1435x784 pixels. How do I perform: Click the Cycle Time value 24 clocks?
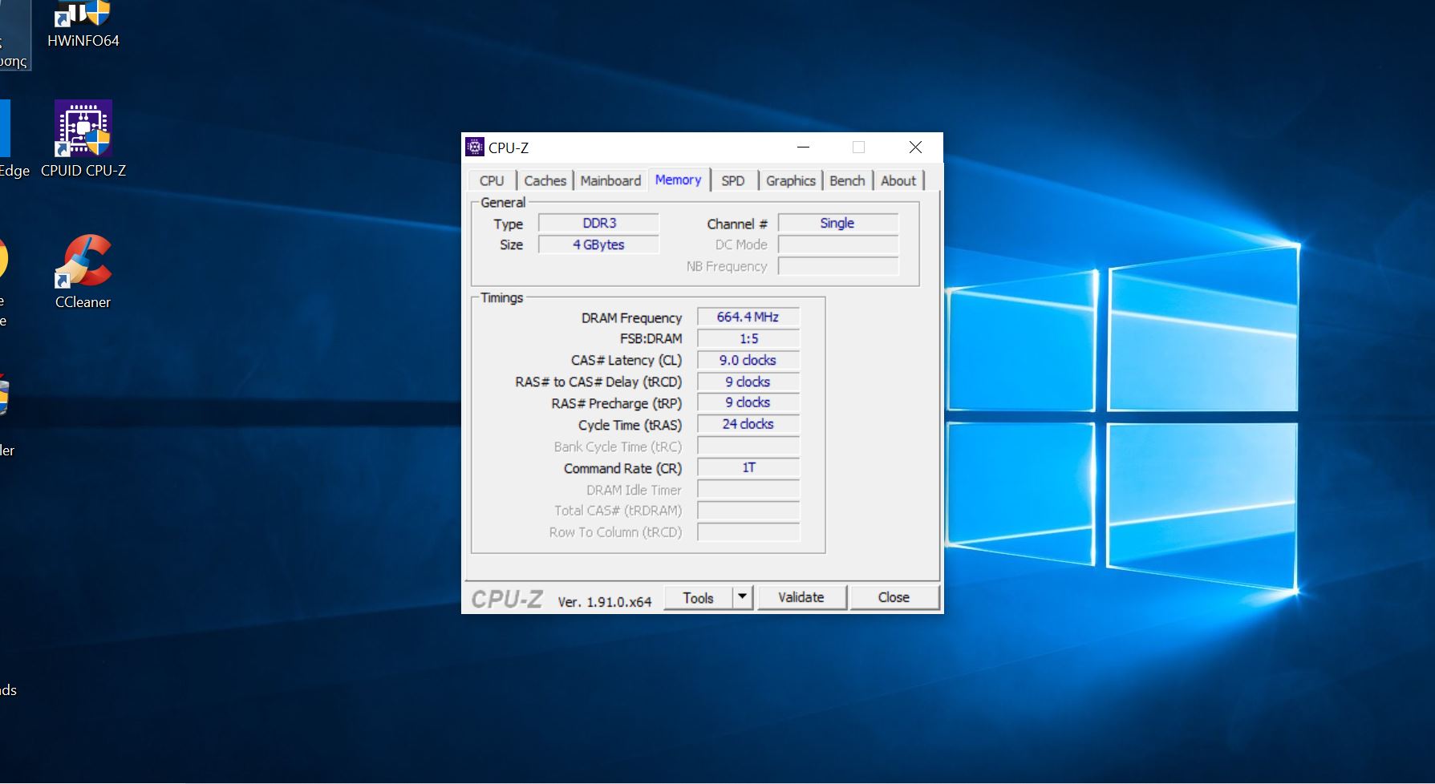click(x=748, y=424)
